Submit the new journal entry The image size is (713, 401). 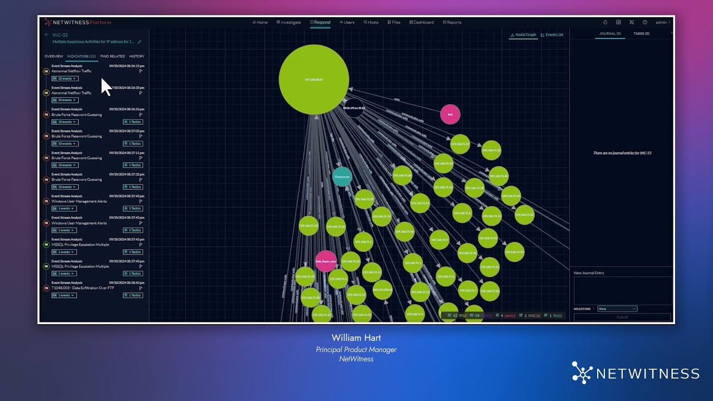[622, 317]
